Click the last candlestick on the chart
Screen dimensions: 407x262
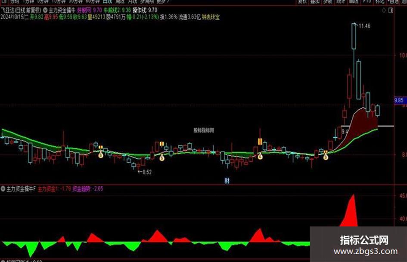377,111
